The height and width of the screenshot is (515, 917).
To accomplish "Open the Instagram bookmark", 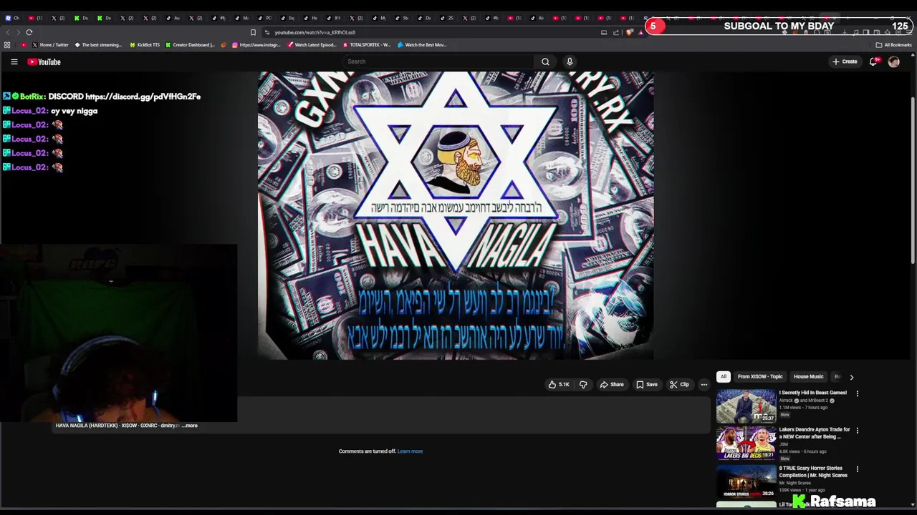I will pos(256,45).
